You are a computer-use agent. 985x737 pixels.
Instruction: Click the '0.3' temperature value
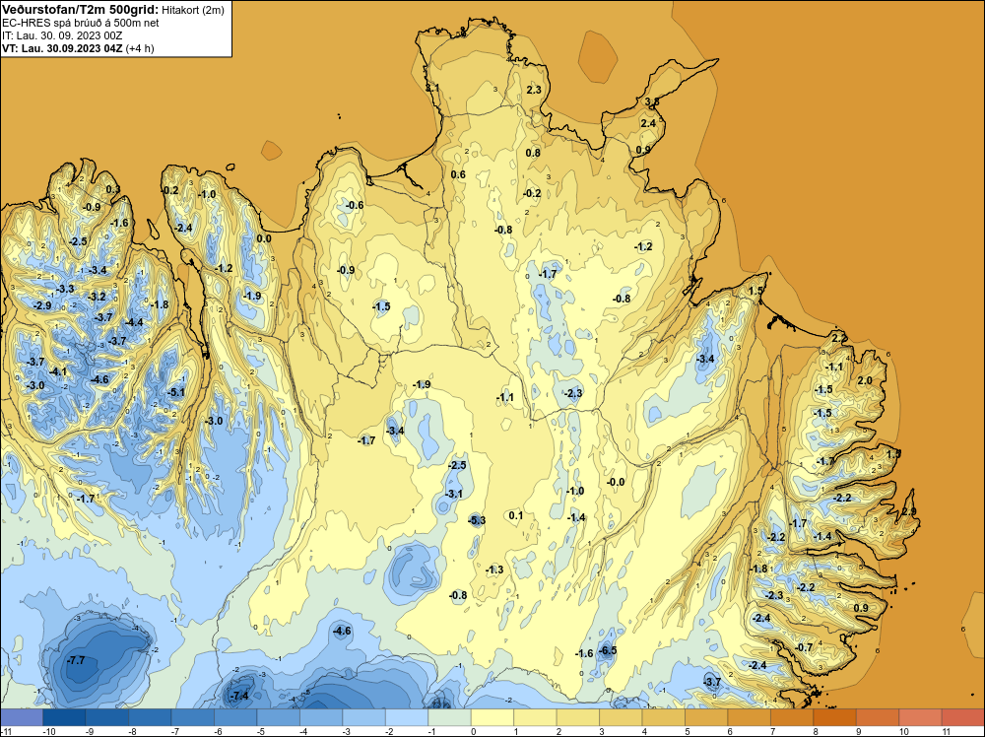pos(113,189)
